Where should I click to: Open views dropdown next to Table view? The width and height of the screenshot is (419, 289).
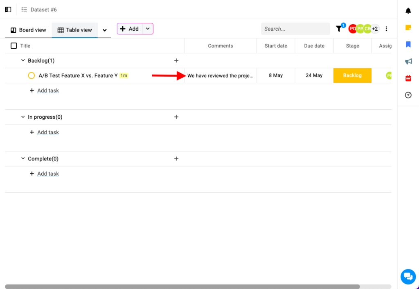coord(105,30)
